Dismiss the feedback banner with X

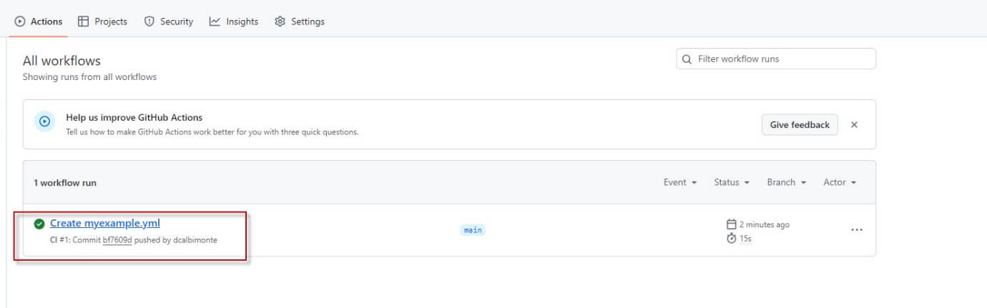point(854,124)
